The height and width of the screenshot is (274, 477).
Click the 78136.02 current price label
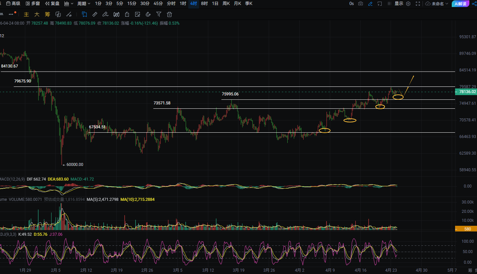click(x=466, y=92)
